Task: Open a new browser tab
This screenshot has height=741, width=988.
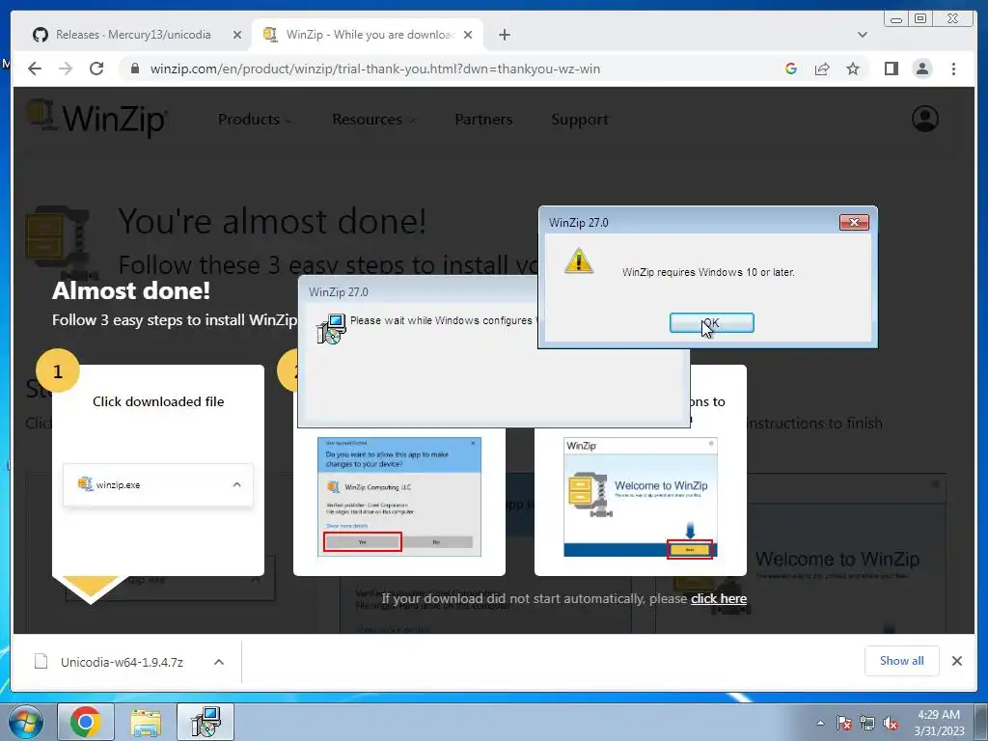Action: point(504,35)
